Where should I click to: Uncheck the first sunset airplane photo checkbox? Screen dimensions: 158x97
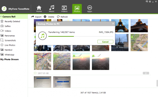click(74, 56)
